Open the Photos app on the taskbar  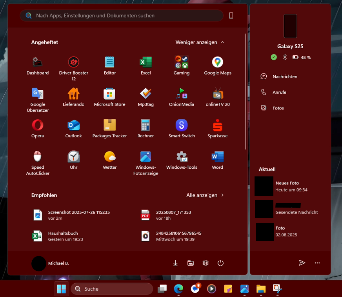coord(244,289)
